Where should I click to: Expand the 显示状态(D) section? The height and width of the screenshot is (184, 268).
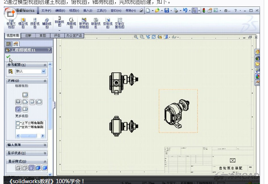coord(45,153)
